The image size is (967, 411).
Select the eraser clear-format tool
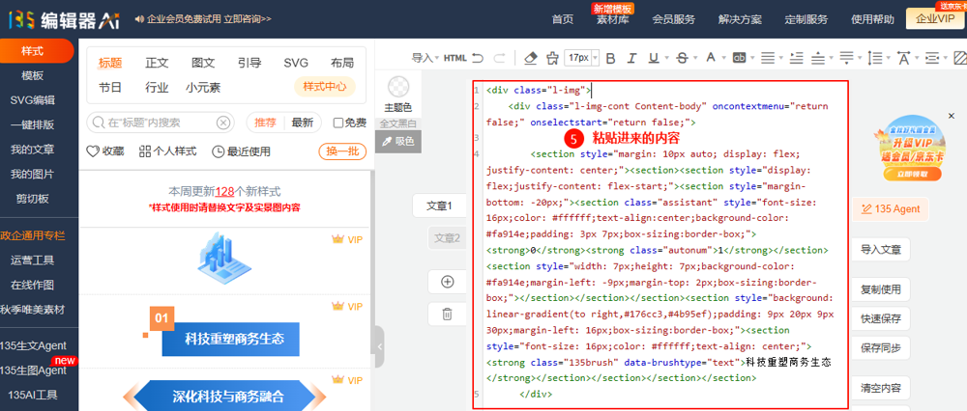(x=529, y=57)
